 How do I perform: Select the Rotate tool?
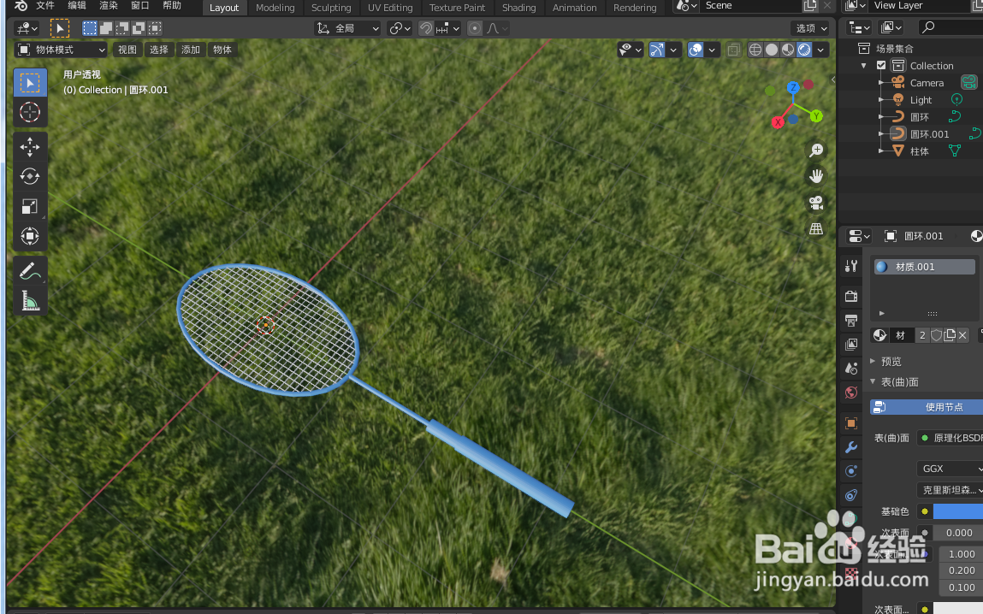[30, 176]
